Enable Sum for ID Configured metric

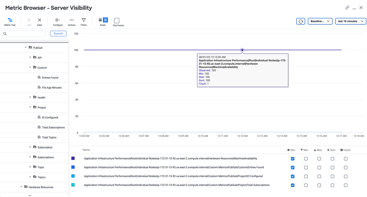click(332, 176)
